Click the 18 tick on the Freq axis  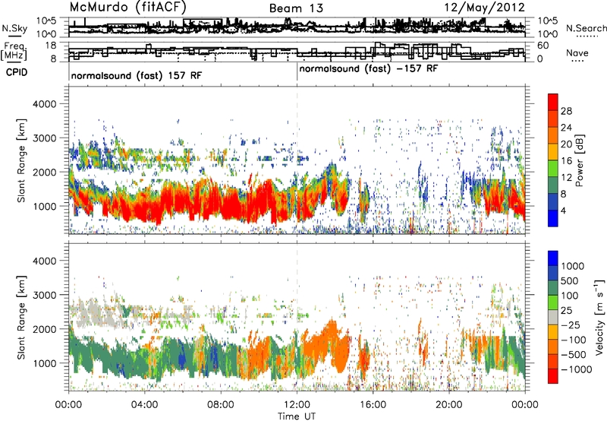coord(51,46)
